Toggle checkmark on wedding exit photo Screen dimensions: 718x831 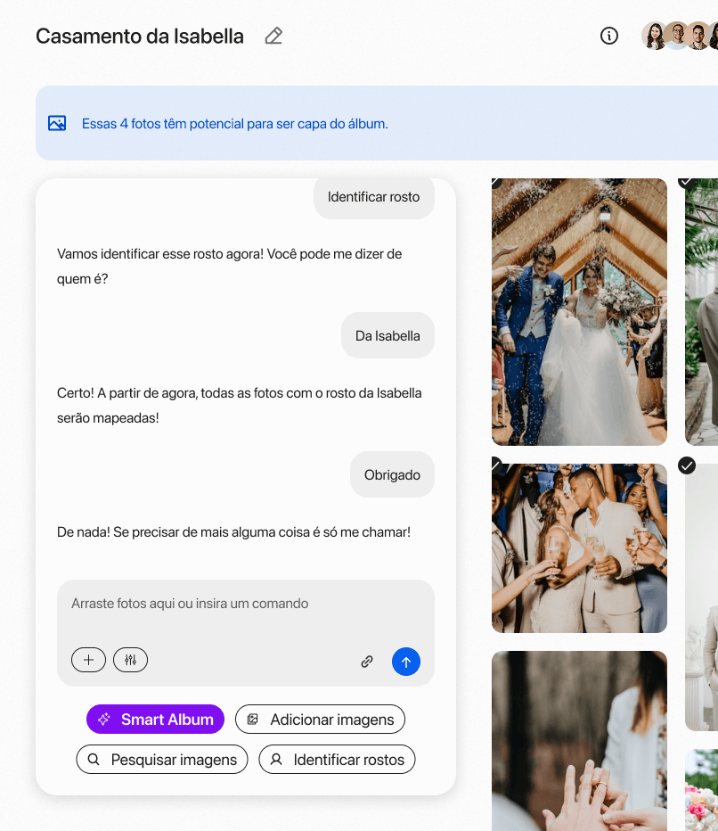tap(496, 181)
